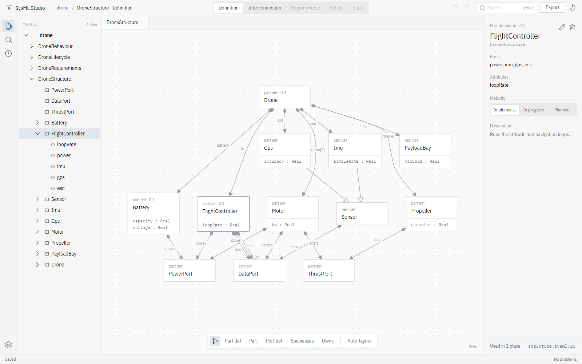Select the Drone part def node on canvas
The image size is (582, 364).
(x=285, y=97)
